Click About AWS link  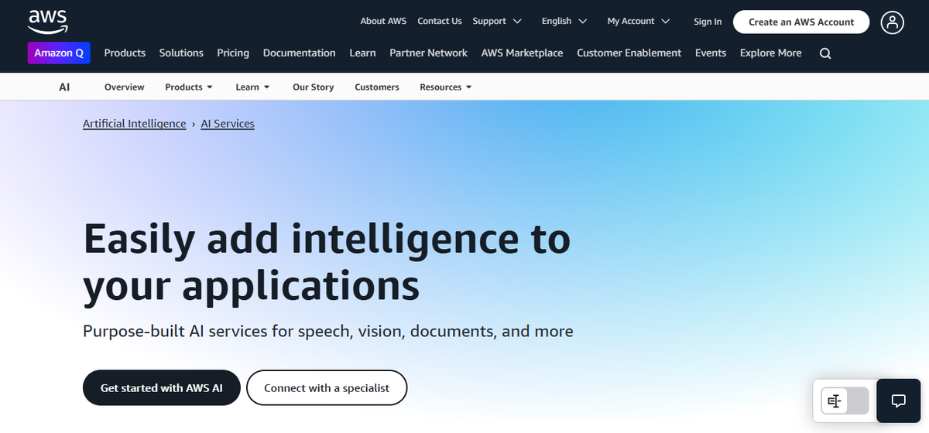pos(383,22)
